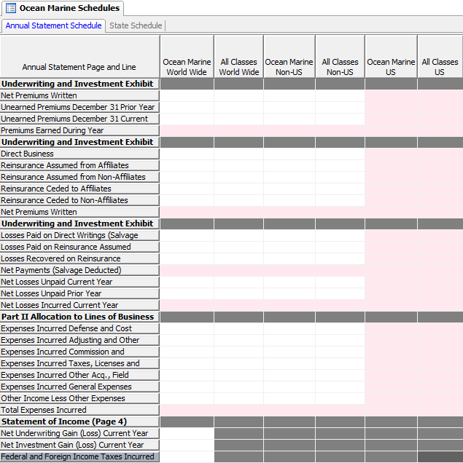Click the All Classes US column header

click(440, 57)
